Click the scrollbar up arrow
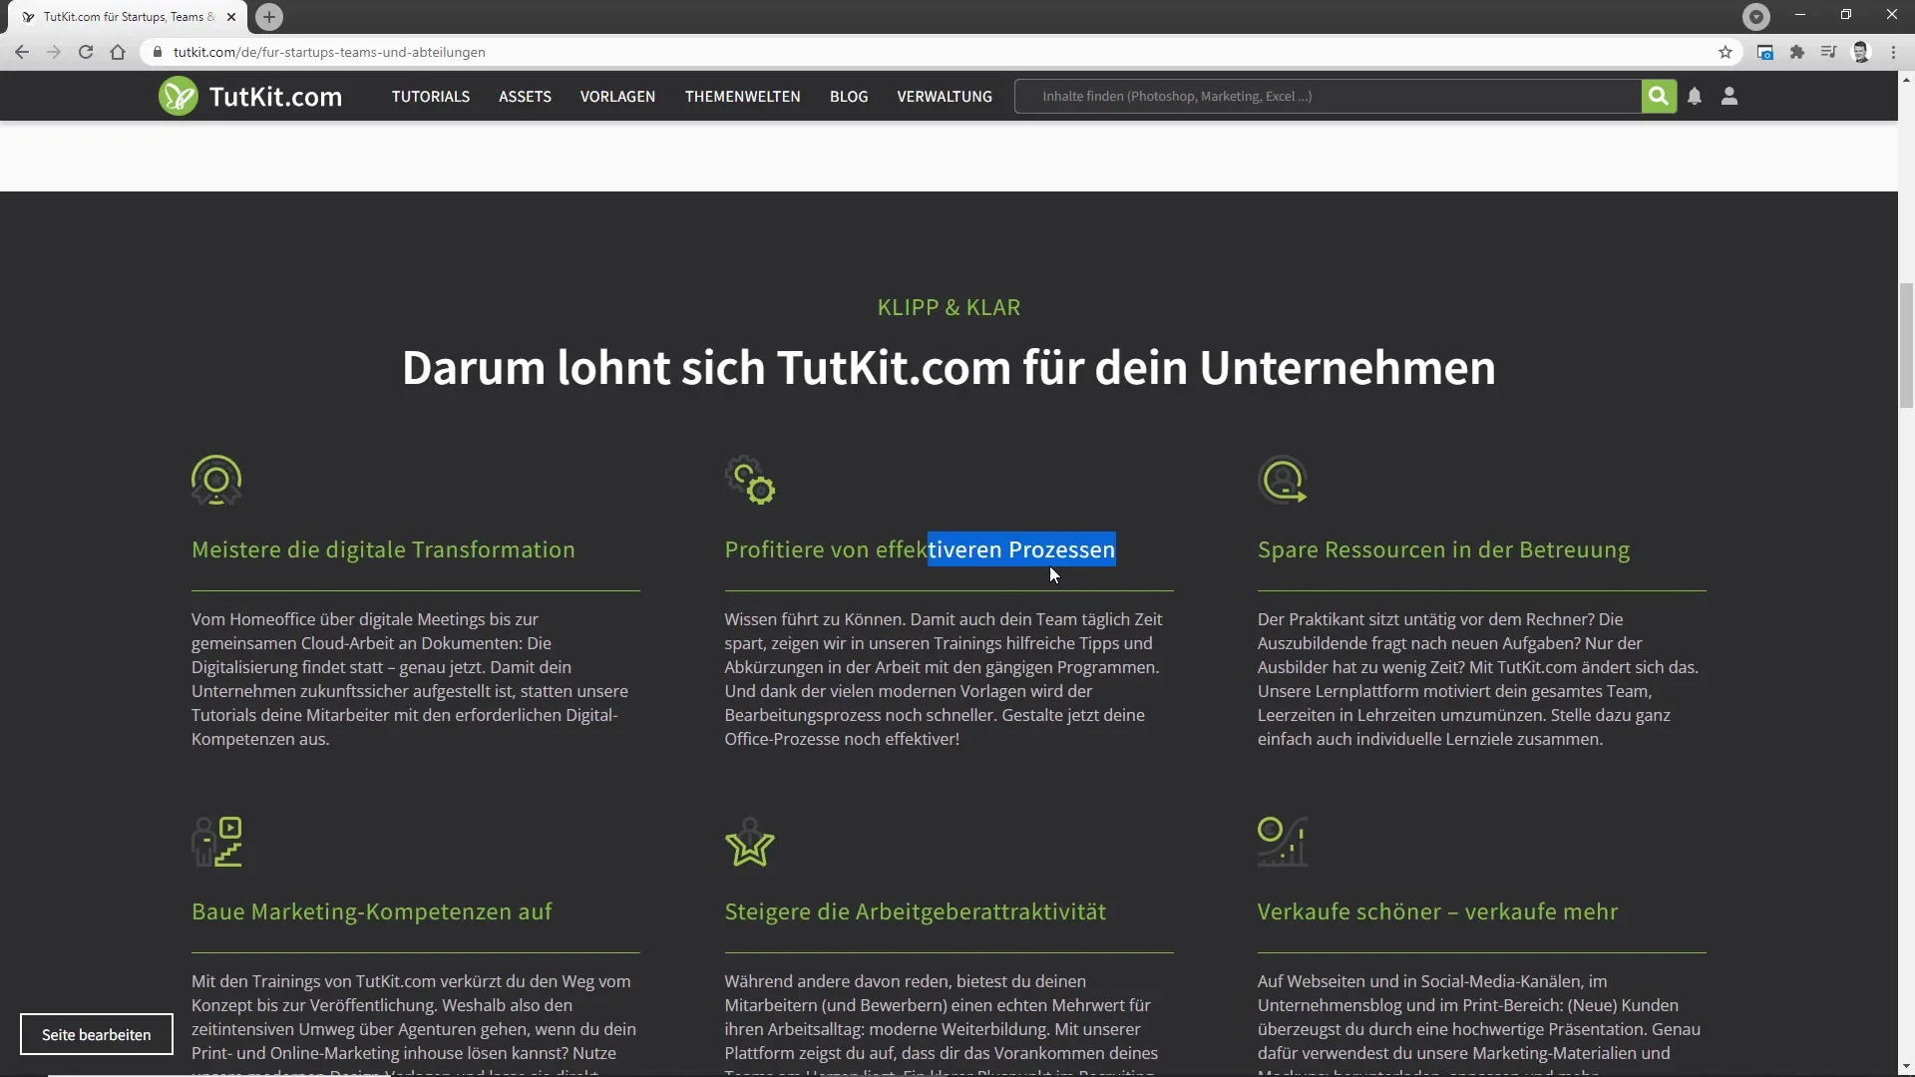Image resolution: width=1915 pixels, height=1077 pixels. (x=1906, y=80)
